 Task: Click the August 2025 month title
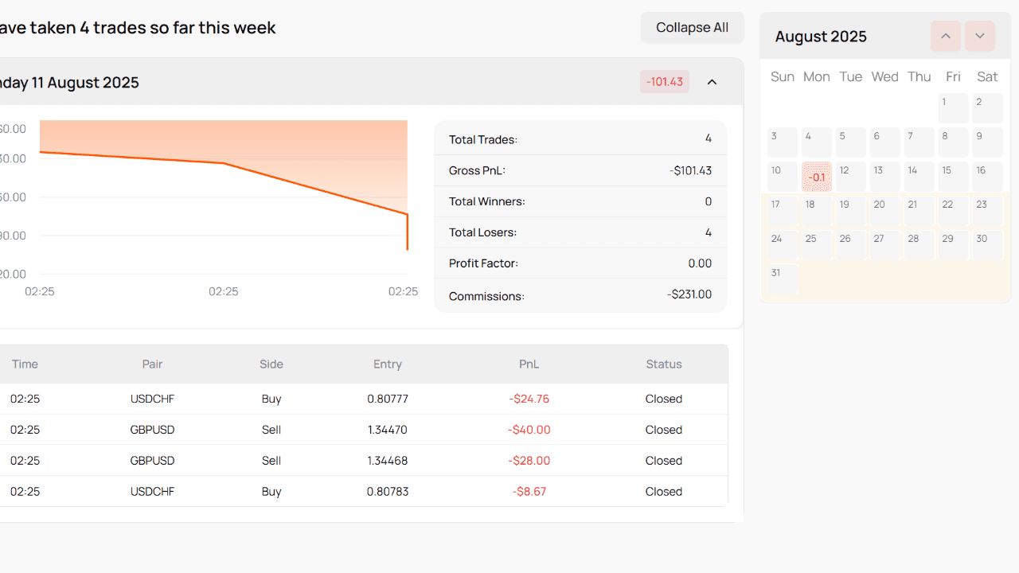coord(821,37)
